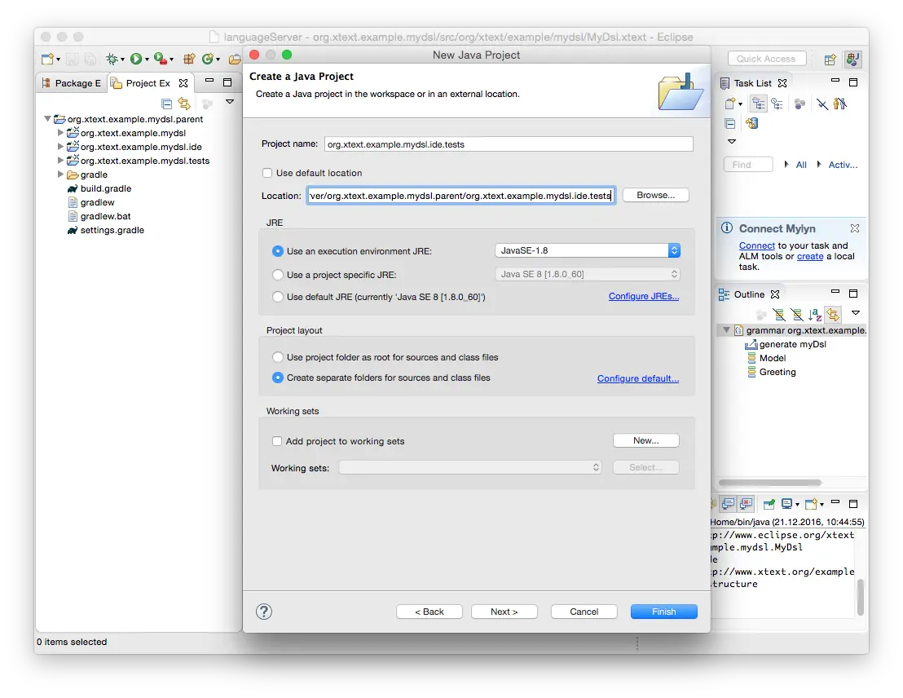Click the green Run button icon

pyautogui.click(x=136, y=59)
